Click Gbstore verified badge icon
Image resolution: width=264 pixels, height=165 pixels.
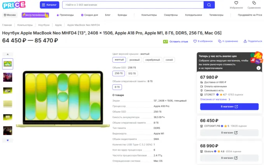click(x=215, y=151)
